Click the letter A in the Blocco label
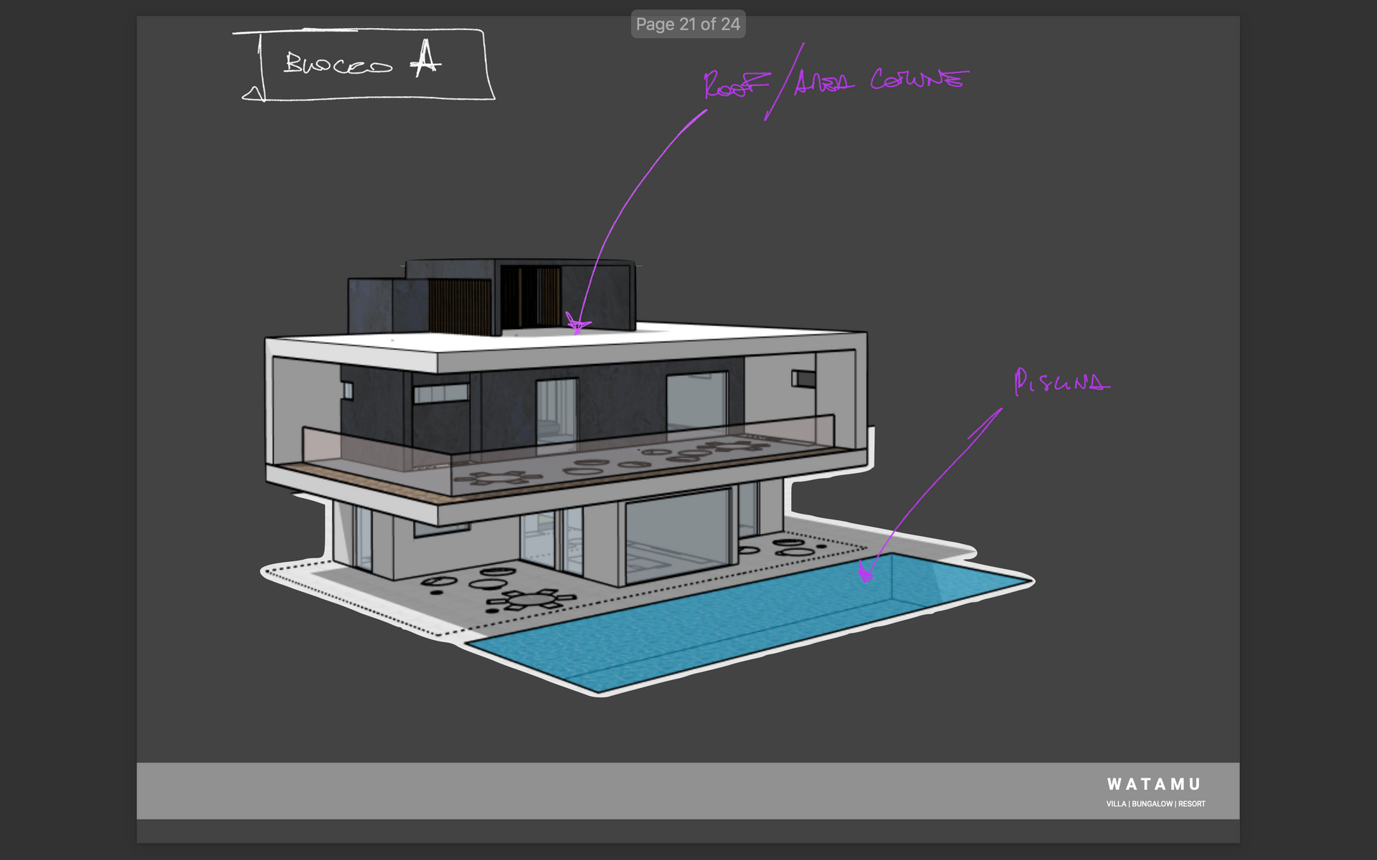 click(426, 59)
